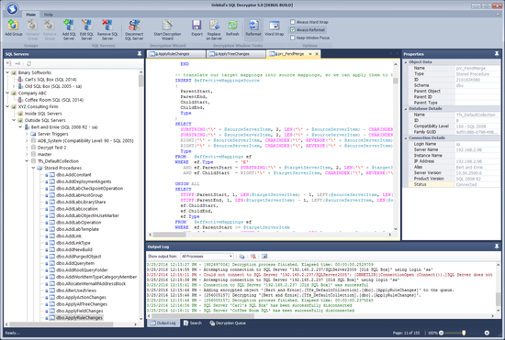This screenshot has width=505, height=340.
Task: Click the Refresh ribbon icon
Action: (232, 28)
